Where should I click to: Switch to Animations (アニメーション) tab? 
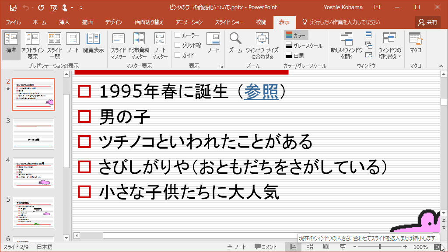click(189, 22)
